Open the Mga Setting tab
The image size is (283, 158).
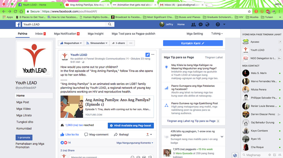click(195, 34)
